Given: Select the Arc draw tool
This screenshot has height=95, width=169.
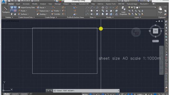Looking at the screenshot, I should pos(92,8).
